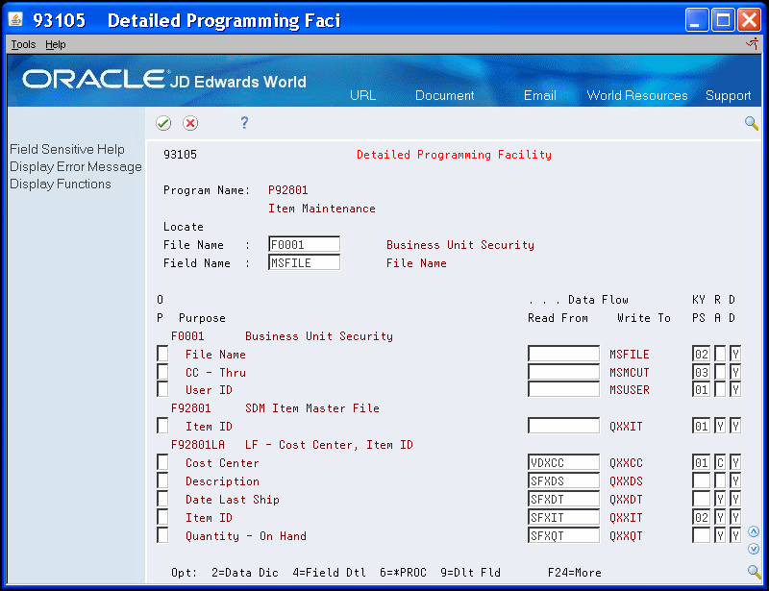The width and height of the screenshot is (769, 591).
Task: Click the F92801LA file heading
Action: [198, 445]
